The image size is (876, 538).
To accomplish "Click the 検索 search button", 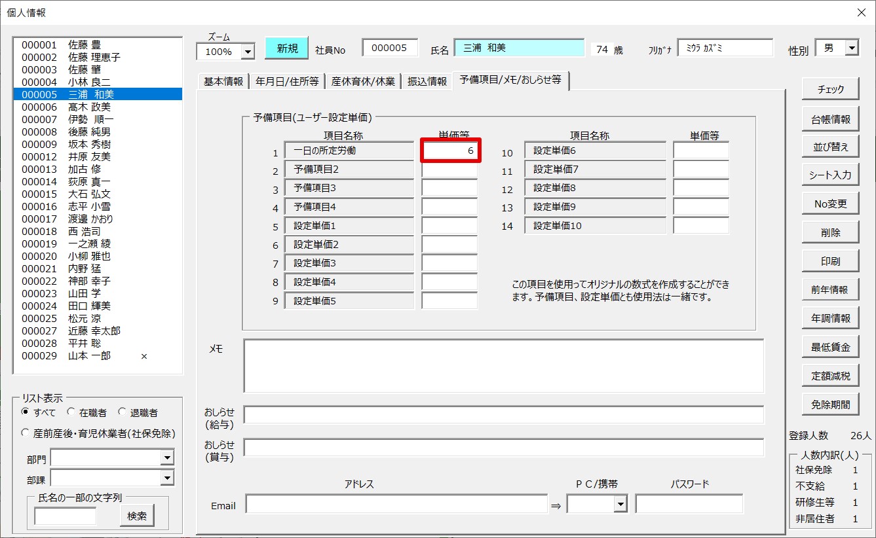I will pyautogui.click(x=137, y=516).
